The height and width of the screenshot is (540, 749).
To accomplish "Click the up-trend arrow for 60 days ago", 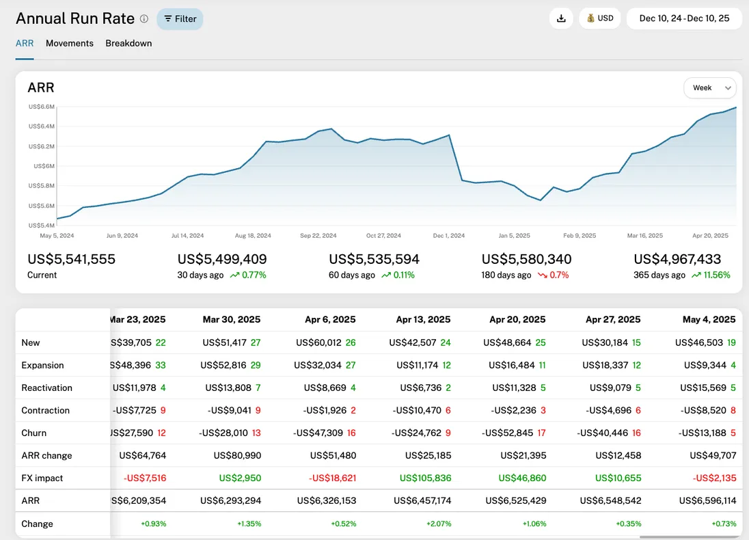I will (387, 275).
